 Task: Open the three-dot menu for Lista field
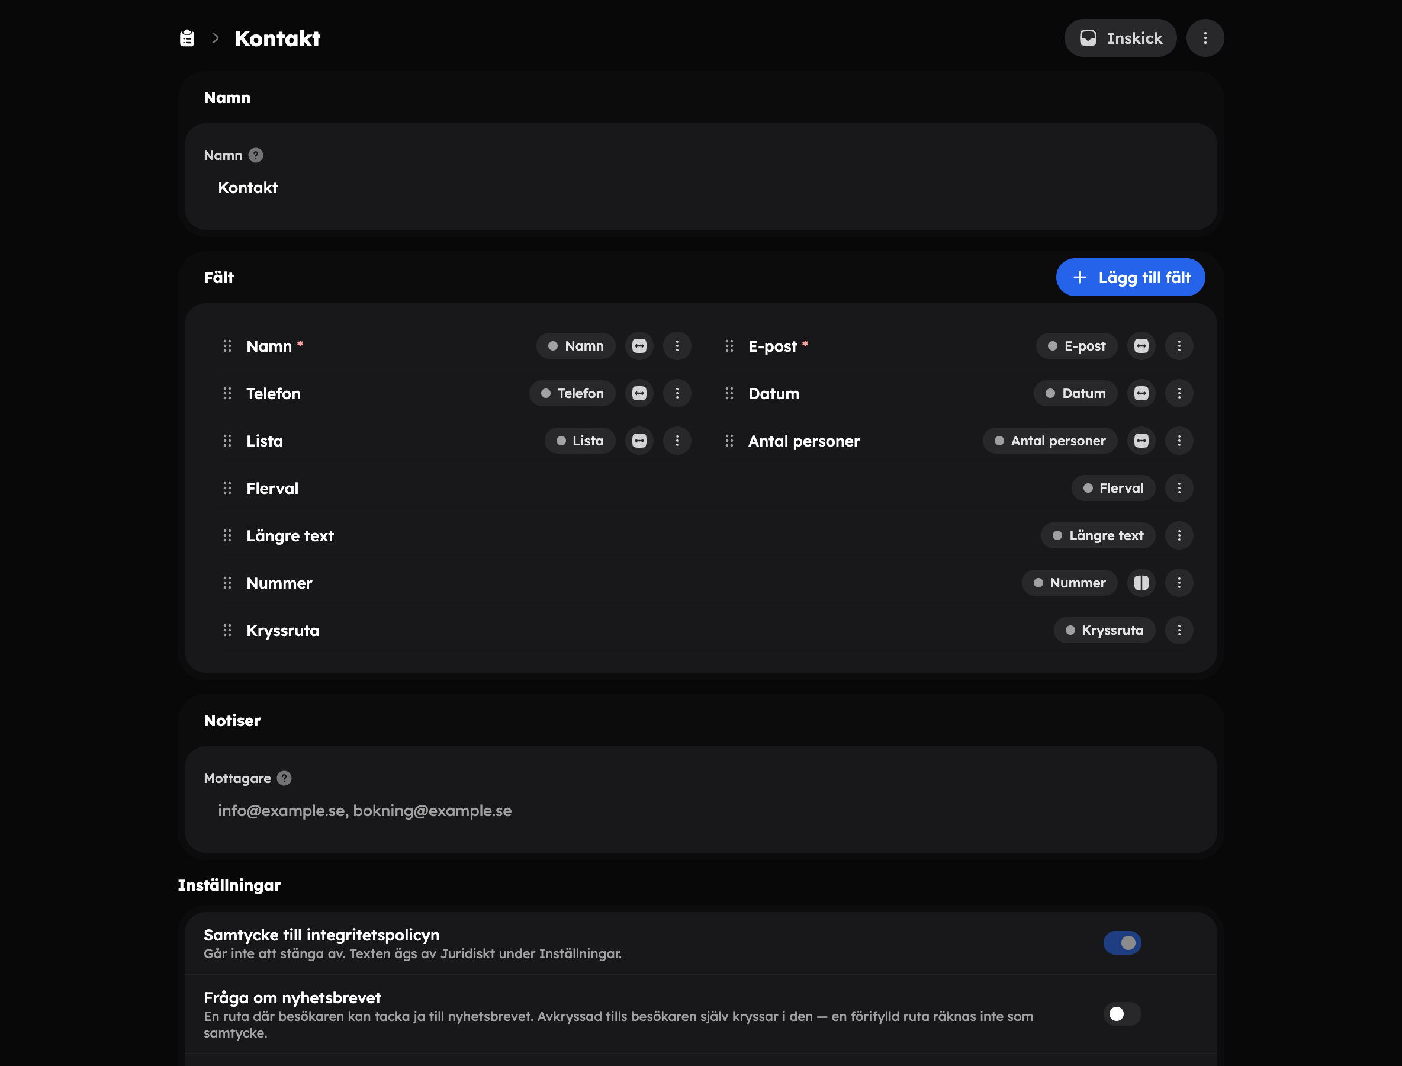point(677,441)
